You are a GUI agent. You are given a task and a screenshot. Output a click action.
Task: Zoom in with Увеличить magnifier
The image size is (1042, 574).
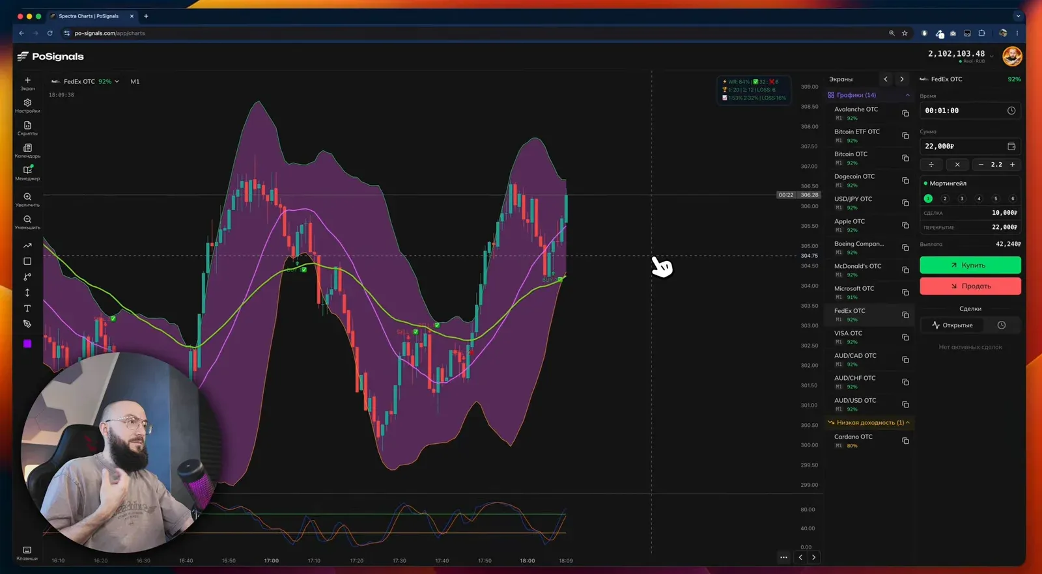coord(27,197)
